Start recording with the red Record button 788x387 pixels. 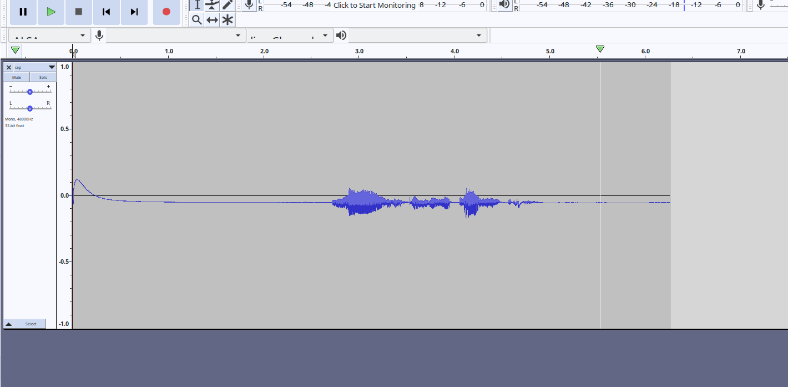click(166, 12)
